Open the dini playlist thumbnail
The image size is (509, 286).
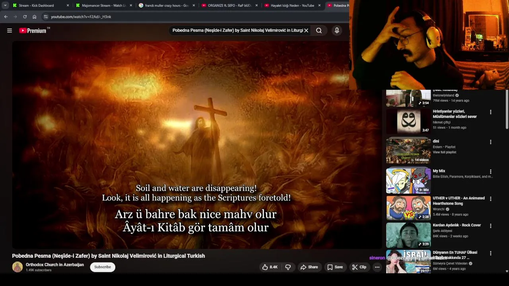(x=408, y=151)
